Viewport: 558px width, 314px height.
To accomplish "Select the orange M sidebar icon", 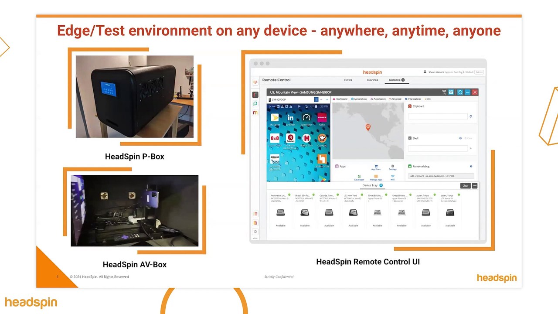I will (255, 113).
